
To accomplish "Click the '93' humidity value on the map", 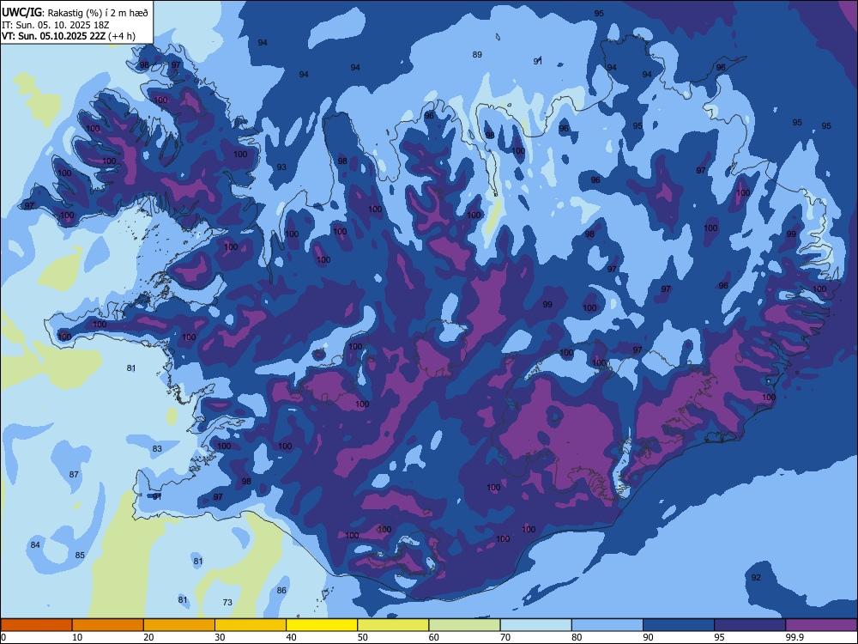I will pos(281,167).
